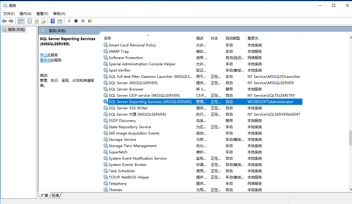Select Special Administration Console Helper service

click(x=203, y=64)
